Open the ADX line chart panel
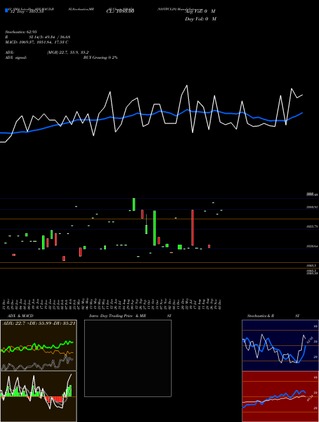The image size is (319, 422). pos(38,345)
